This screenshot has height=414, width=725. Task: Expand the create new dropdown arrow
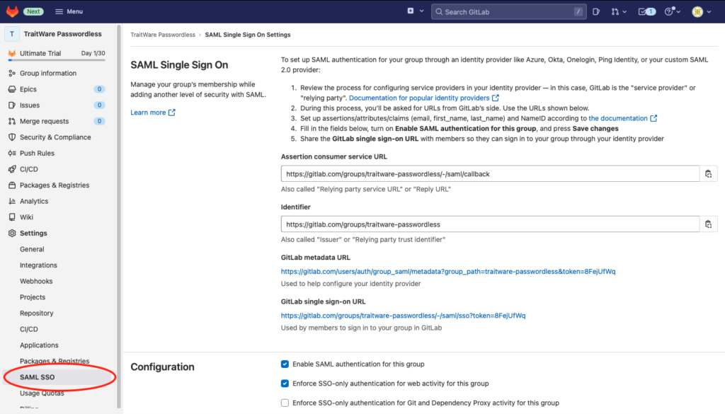(x=422, y=11)
